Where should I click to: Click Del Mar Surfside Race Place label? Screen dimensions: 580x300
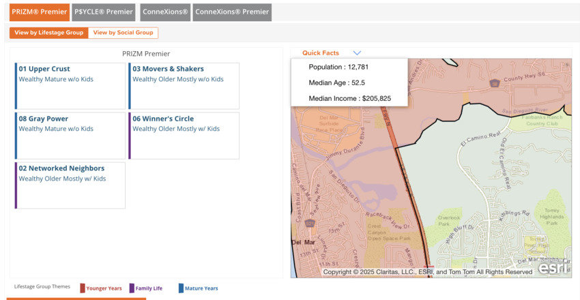[329, 124]
